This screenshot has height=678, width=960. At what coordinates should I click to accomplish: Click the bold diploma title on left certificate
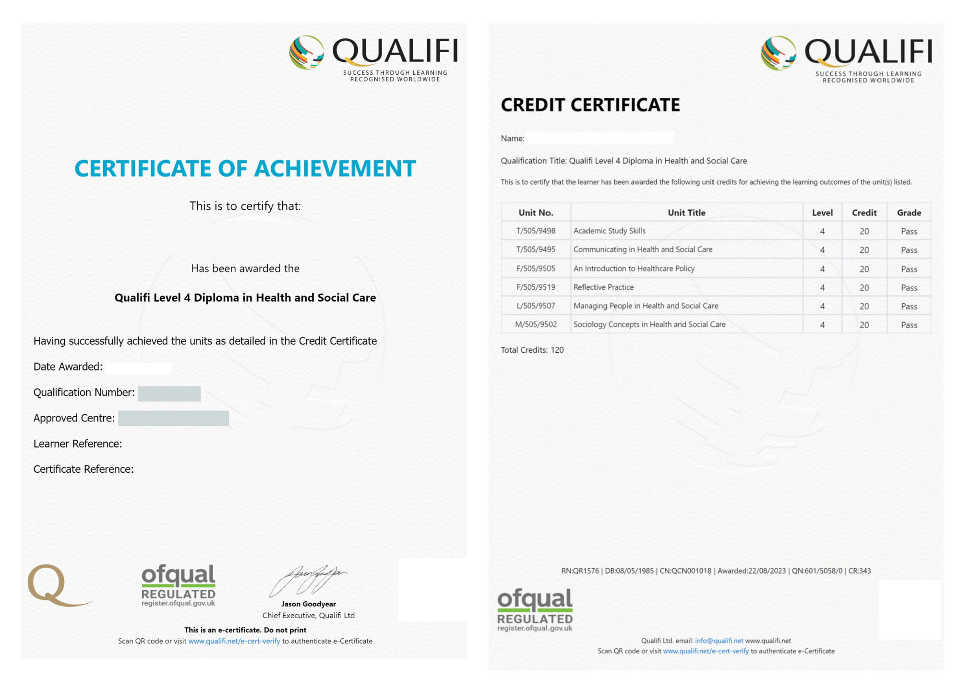(245, 298)
